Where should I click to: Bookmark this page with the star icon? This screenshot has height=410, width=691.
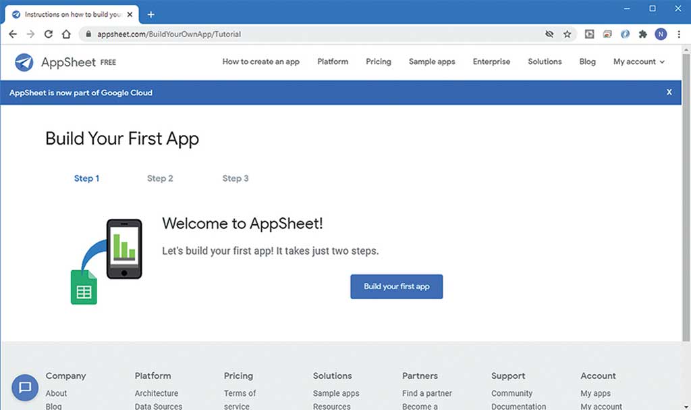pyautogui.click(x=567, y=34)
